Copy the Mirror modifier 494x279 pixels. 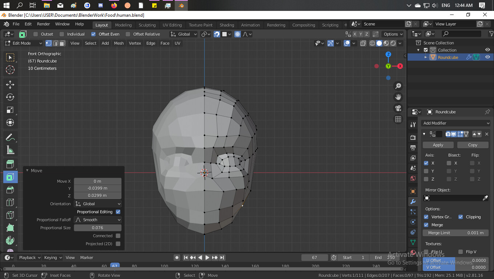pos(473,145)
